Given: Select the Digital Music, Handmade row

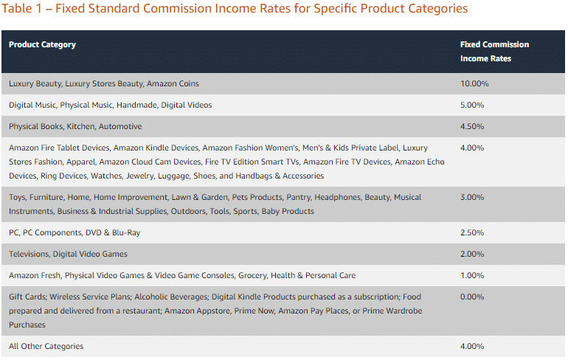Looking at the screenshot, I should (283, 105).
